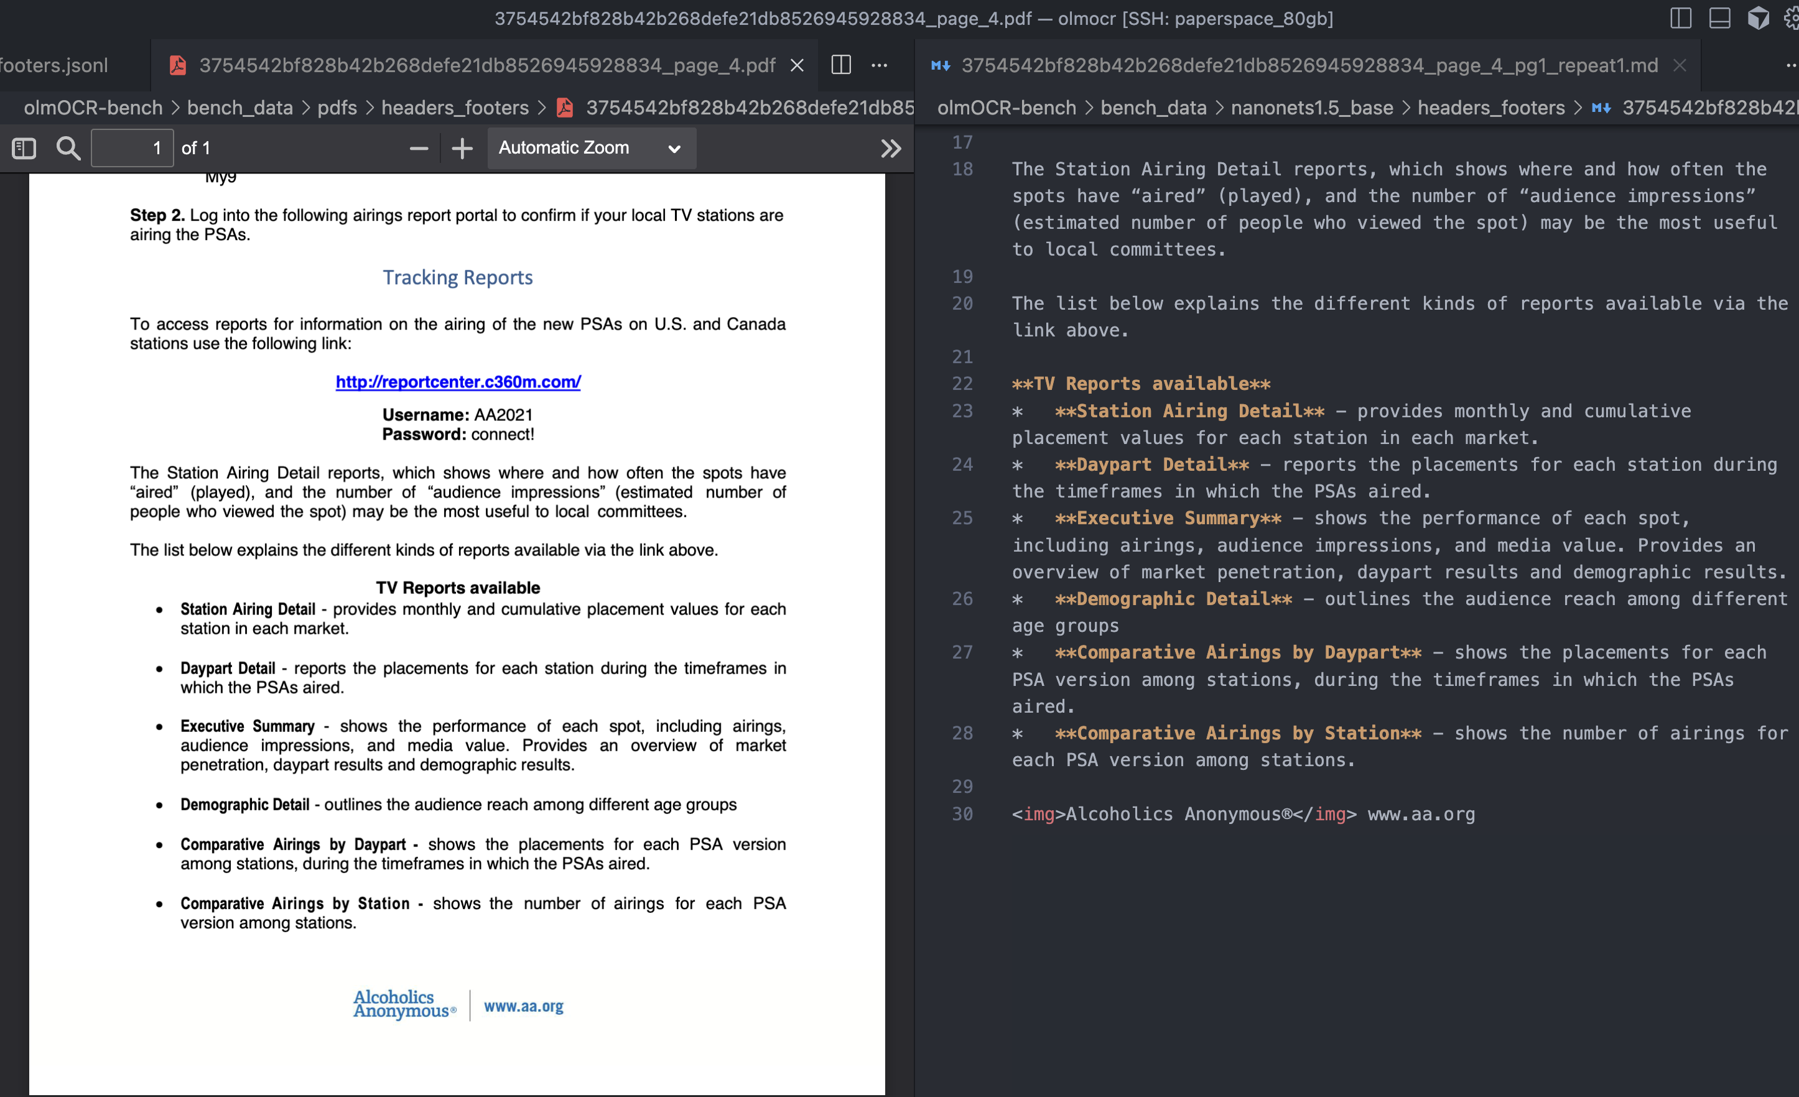Viewport: 1799px width, 1097px height.
Task: Toggle the primary sidebar in the PDF toolbar
Action: [24, 147]
